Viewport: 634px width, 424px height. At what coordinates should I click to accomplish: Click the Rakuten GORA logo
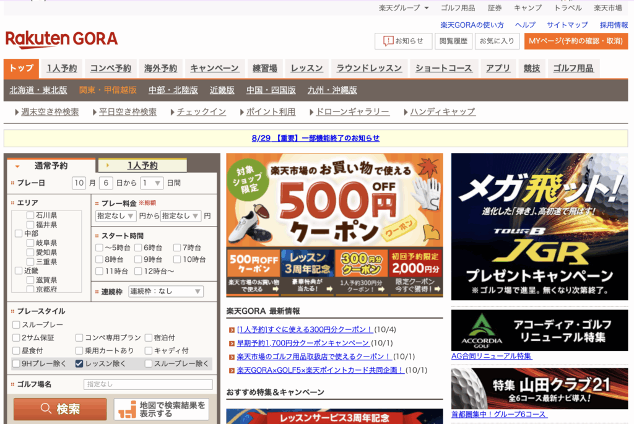tap(61, 40)
